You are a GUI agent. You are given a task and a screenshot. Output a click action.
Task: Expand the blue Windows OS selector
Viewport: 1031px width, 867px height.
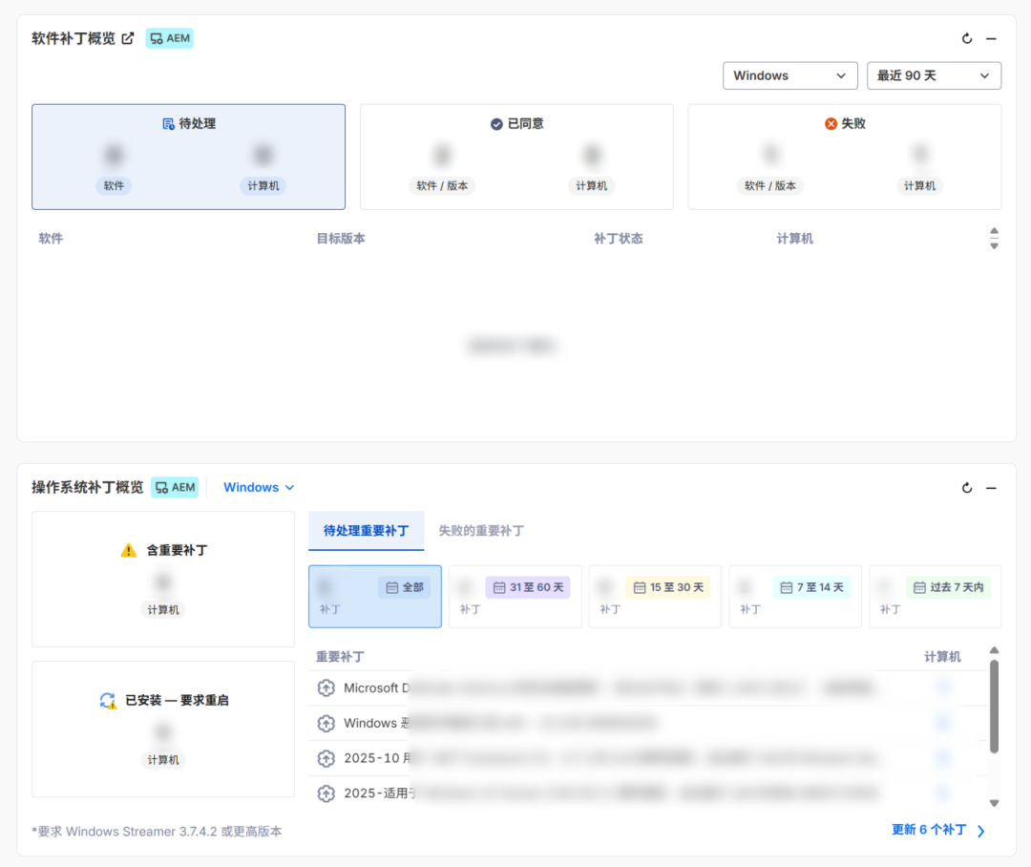(259, 487)
